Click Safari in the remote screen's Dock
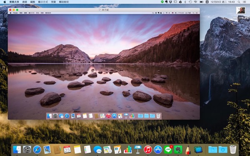The height and width of the screenshot is (156, 250). point(67,116)
